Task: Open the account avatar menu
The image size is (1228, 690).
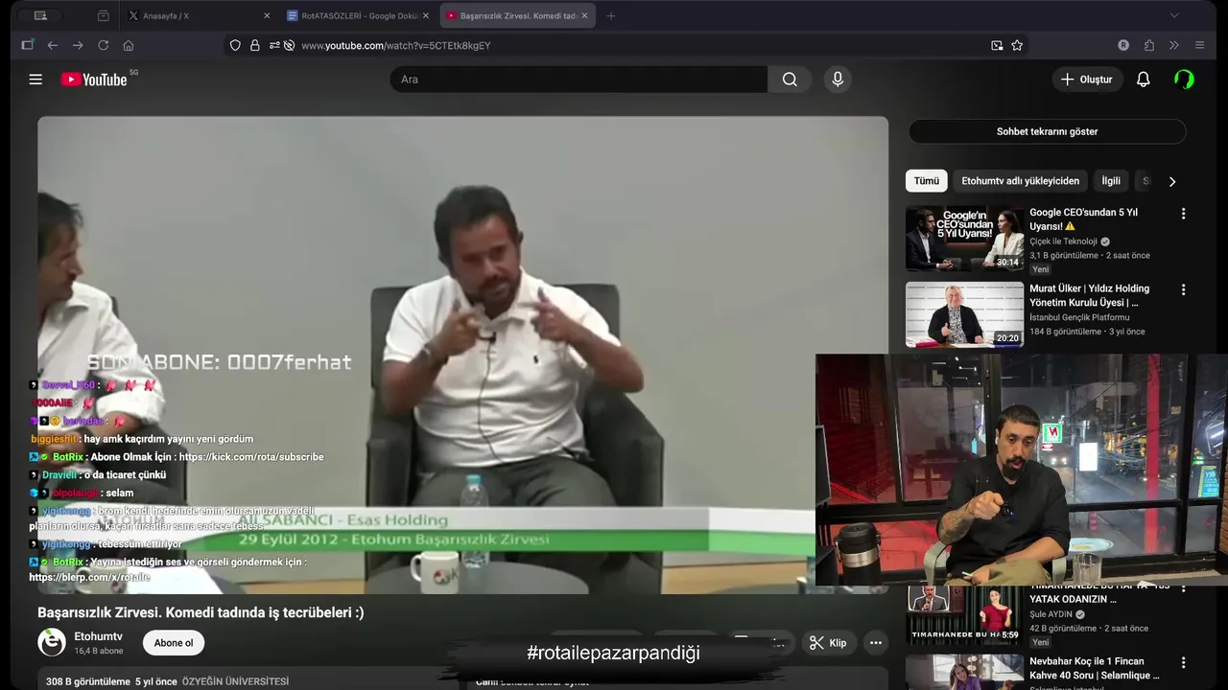Action: point(1184,80)
